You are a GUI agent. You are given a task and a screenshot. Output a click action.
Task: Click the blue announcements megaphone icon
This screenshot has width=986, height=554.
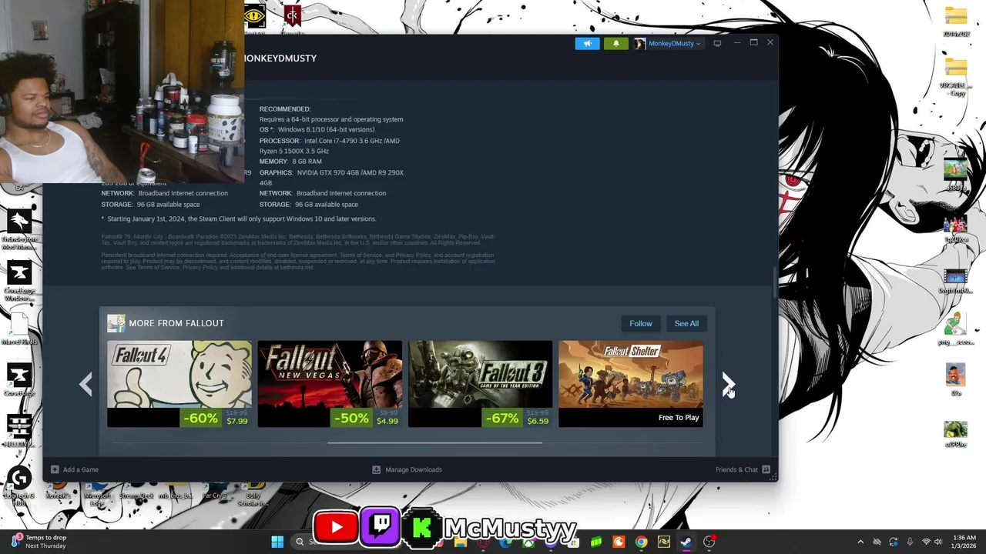587,43
